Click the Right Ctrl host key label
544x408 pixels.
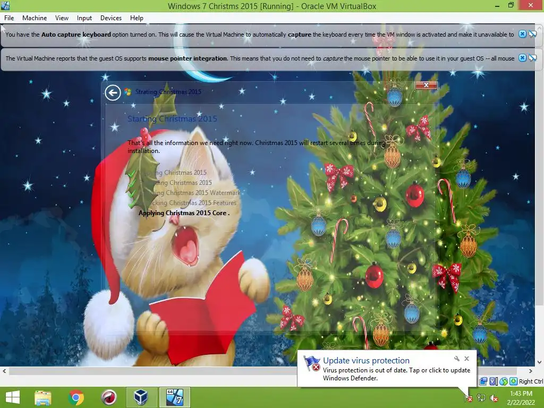pyautogui.click(x=531, y=381)
